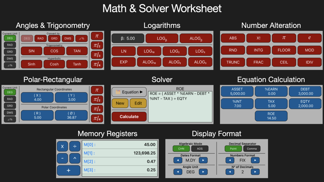The image size is (324, 182).
Task: Select plus operator in Memory Registers
Action: (69, 170)
